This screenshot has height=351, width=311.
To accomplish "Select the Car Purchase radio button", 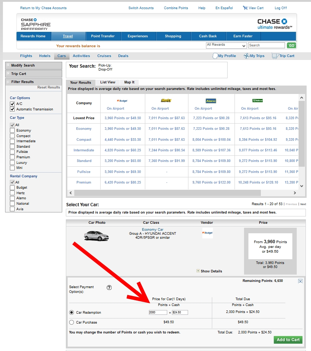I will (x=71, y=322).
